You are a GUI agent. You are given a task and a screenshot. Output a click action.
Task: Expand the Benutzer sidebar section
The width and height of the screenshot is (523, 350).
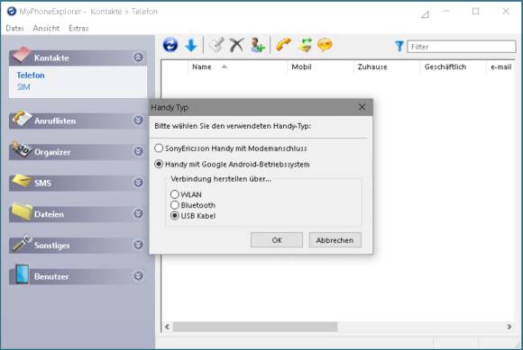click(138, 276)
